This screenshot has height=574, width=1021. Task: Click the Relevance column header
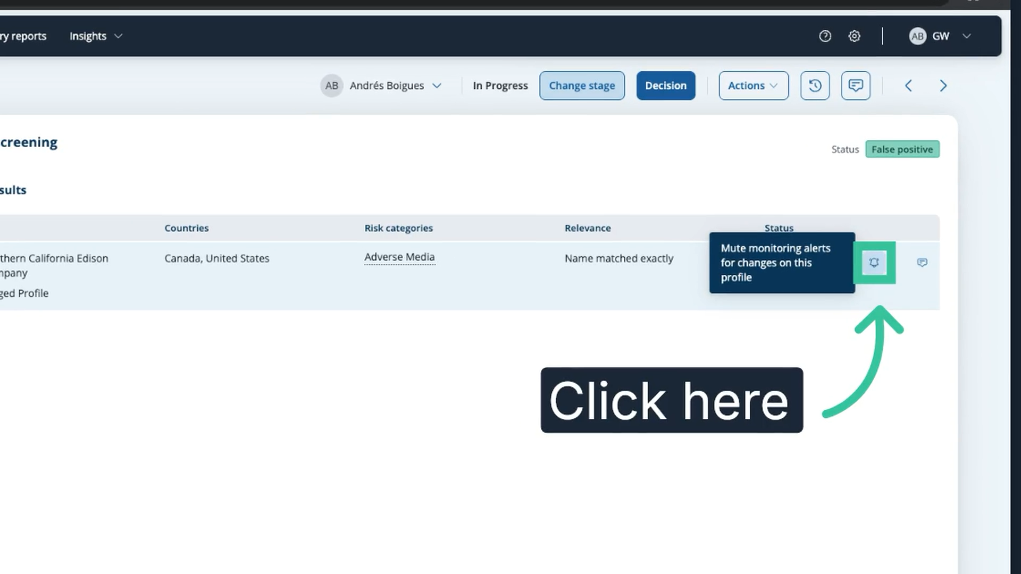coord(588,228)
